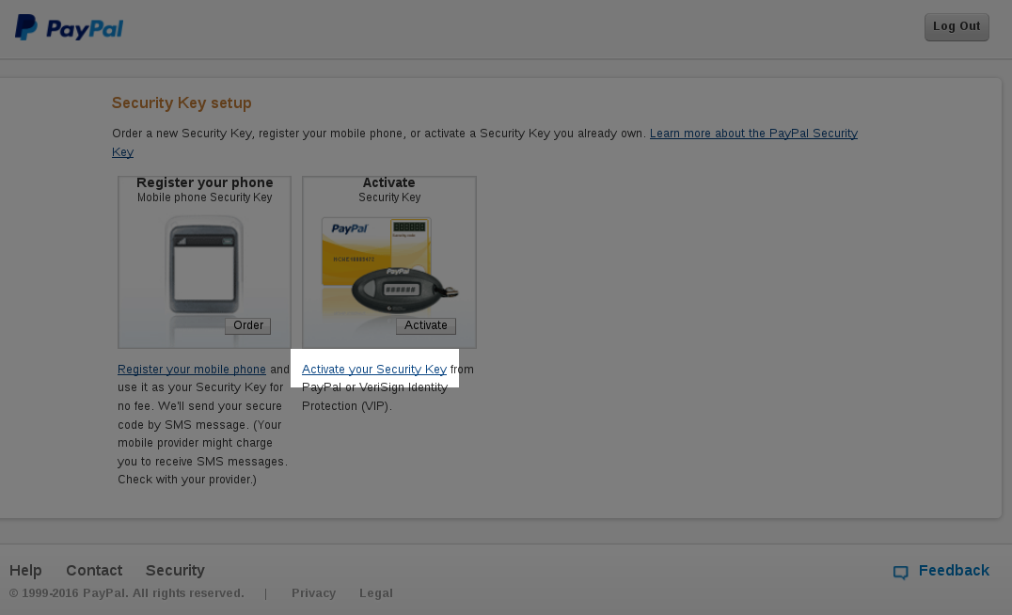
Task: Click the PayPal logo
Action: pos(69,28)
